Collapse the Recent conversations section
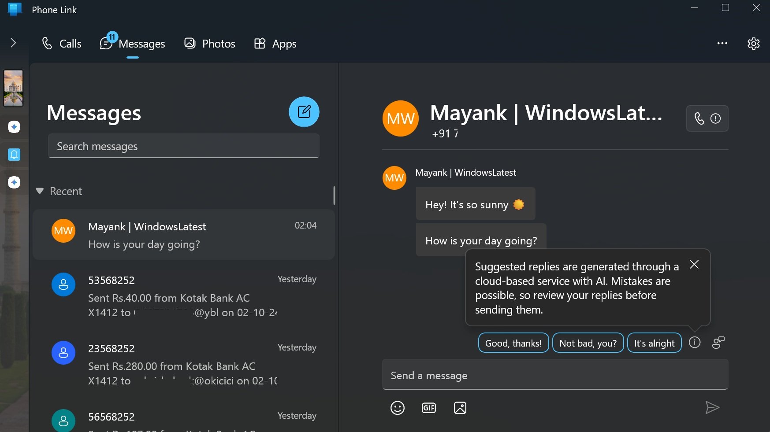The image size is (770, 432). 40,191
